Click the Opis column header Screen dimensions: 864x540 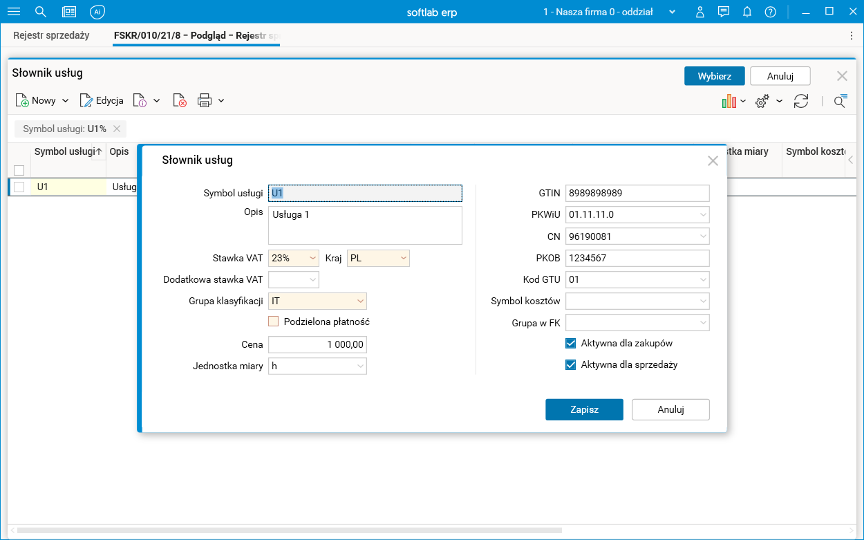(x=119, y=152)
